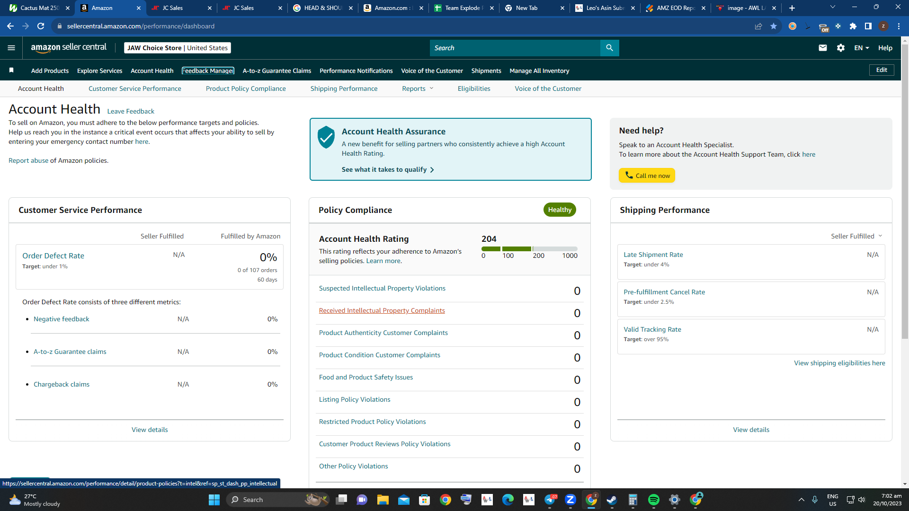Click View details under Customer Service Performance

pyautogui.click(x=150, y=430)
